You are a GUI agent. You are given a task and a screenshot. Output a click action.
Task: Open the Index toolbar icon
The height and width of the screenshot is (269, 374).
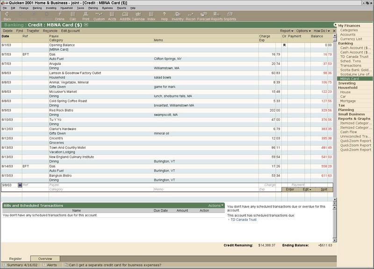click(151, 16)
